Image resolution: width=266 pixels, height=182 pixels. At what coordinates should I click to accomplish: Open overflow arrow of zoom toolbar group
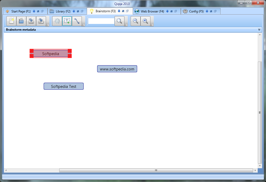[152, 25]
